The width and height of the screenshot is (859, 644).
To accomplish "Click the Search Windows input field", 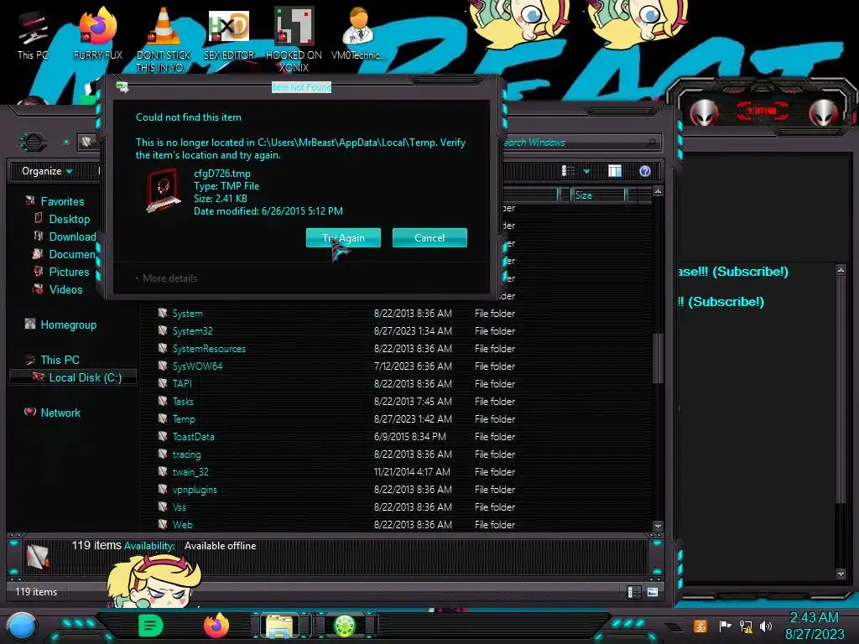I will (580, 143).
